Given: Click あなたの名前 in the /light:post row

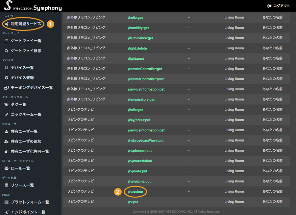Looking at the screenshot, I should pos(272,58).
